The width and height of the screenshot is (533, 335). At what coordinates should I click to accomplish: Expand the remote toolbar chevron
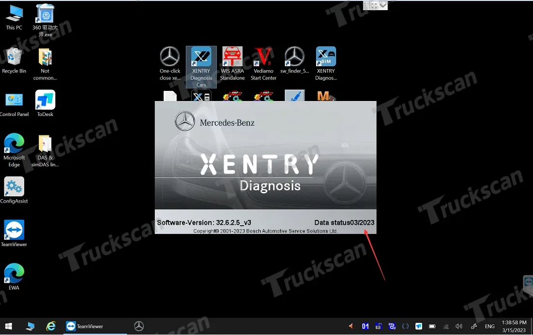[383, 5]
